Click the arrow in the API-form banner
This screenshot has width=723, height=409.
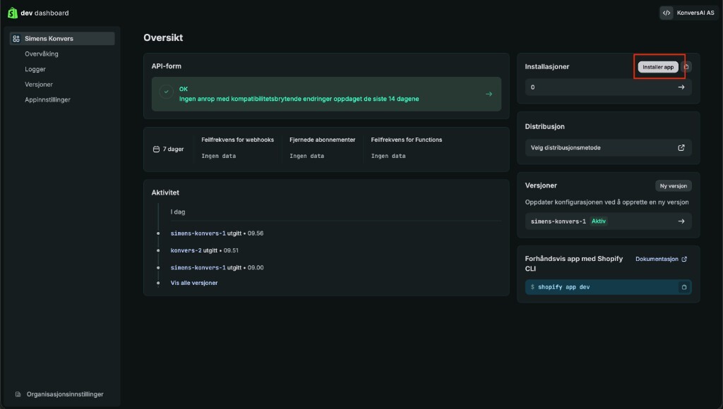[489, 94]
